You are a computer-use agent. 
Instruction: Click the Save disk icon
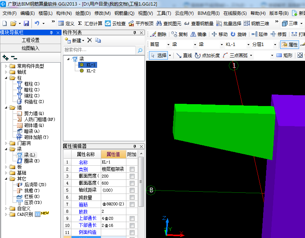[26, 24]
